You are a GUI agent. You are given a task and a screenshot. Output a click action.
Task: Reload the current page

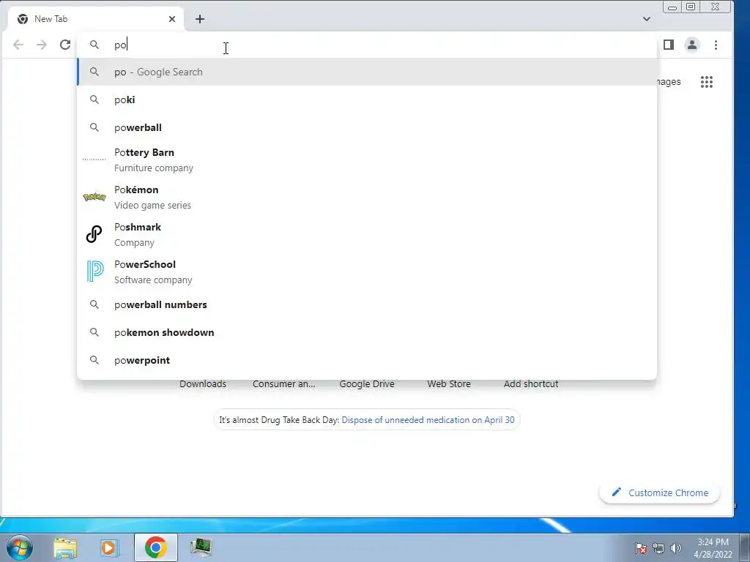point(65,45)
